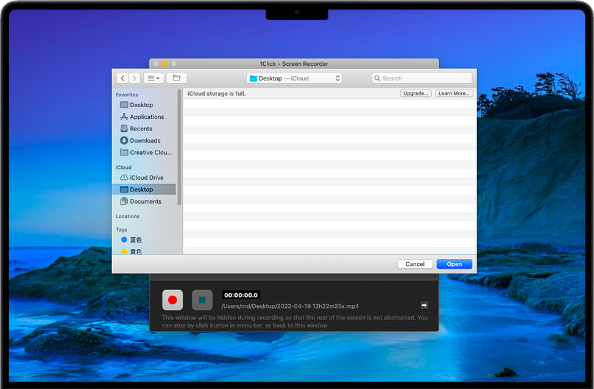This screenshot has width=594, height=389.
Task: Go forward with the right chevron button
Action: click(x=134, y=78)
